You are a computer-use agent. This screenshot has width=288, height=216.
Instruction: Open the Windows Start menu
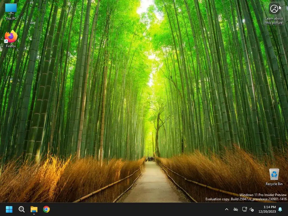click(9, 209)
